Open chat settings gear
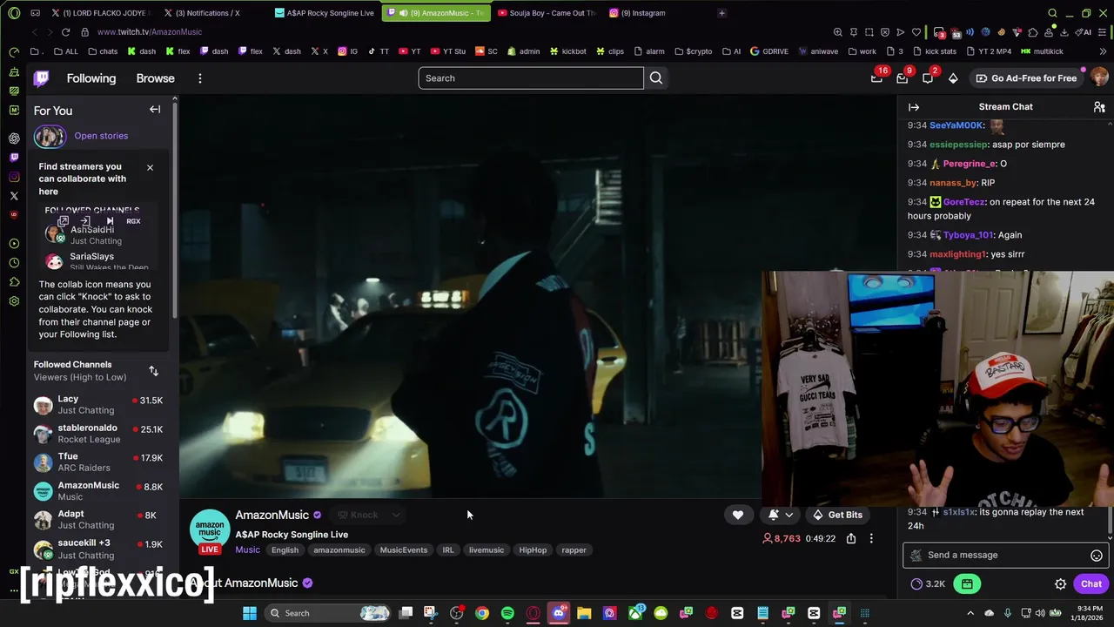Viewport: 1114px width, 627px height. (x=1060, y=584)
